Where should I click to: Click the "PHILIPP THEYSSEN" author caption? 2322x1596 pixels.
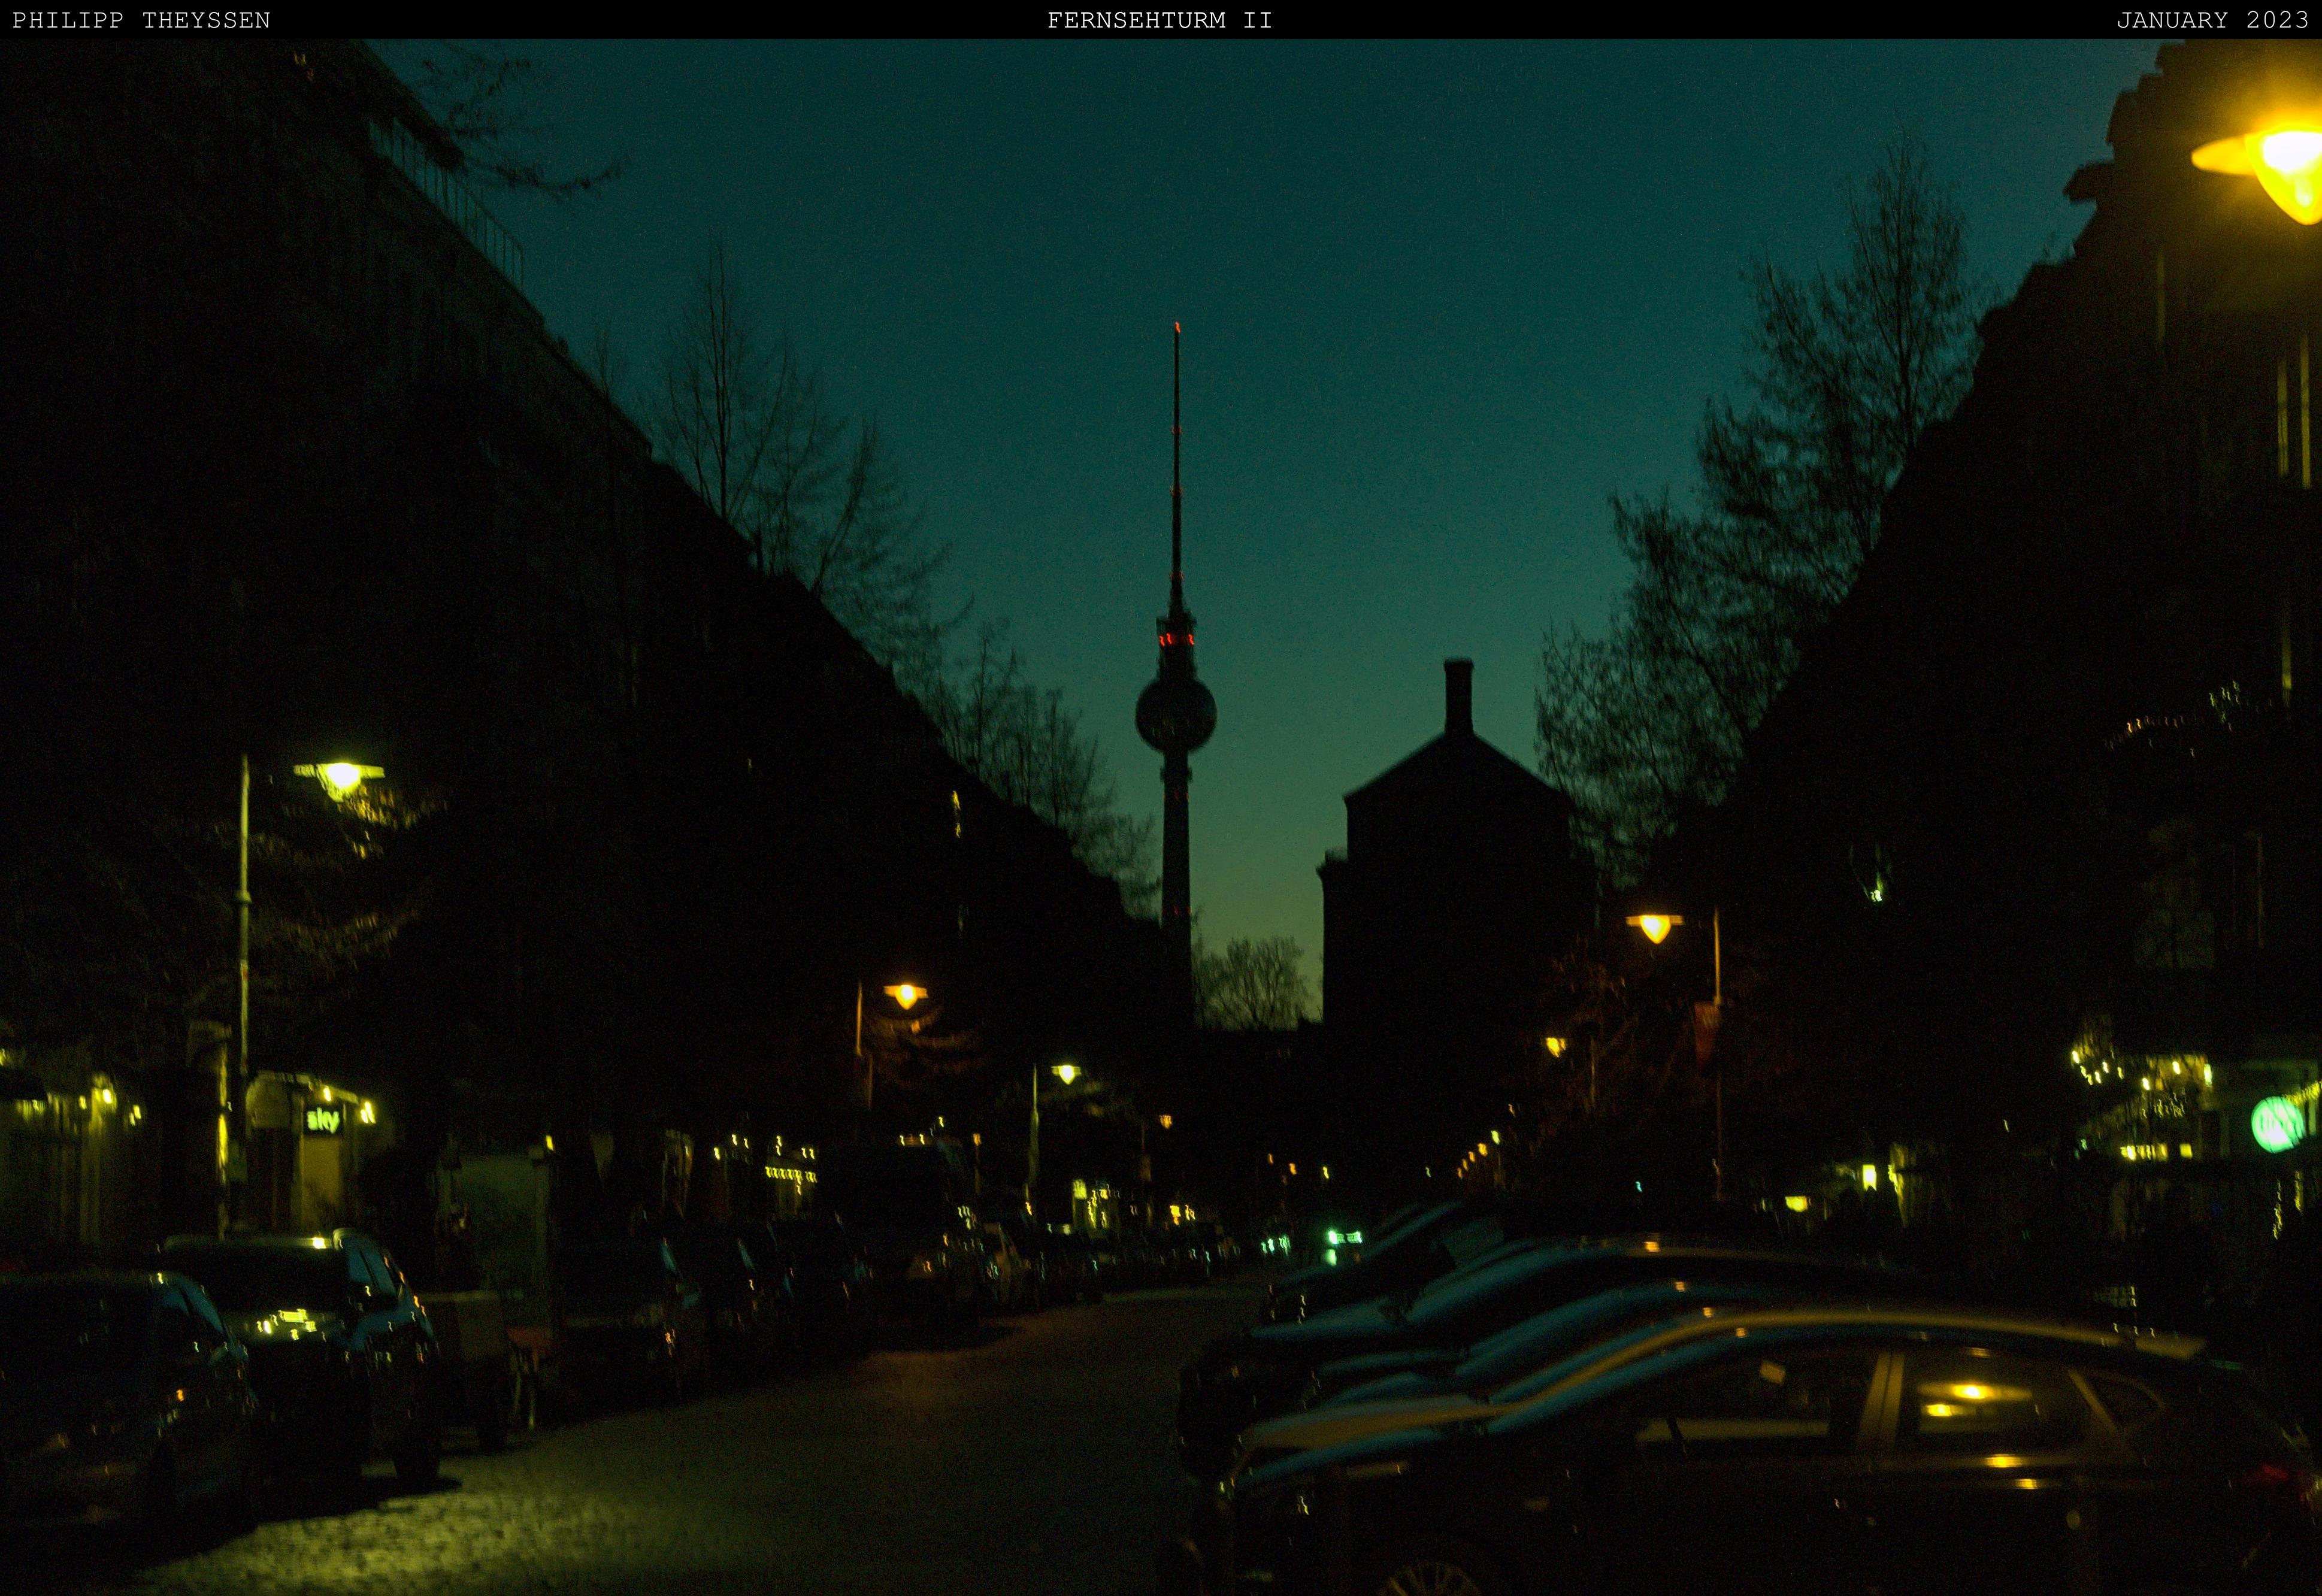coord(141,20)
